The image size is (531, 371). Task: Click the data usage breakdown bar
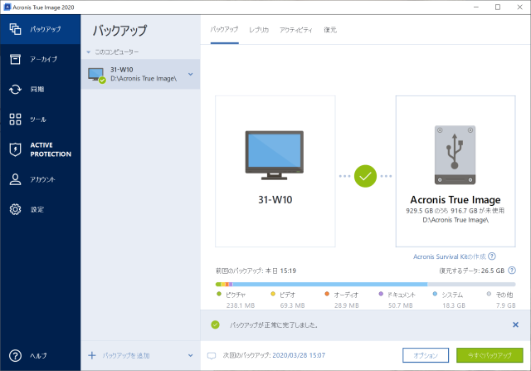pyautogui.click(x=365, y=284)
